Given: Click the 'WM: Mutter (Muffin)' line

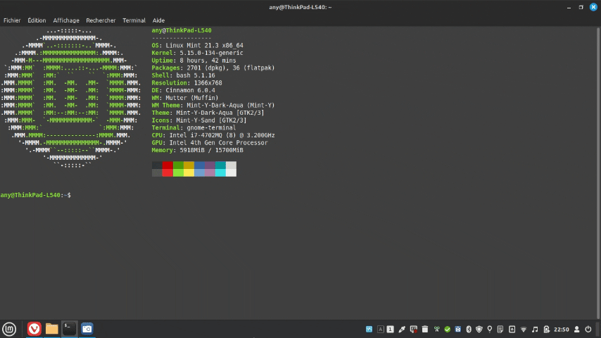Looking at the screenshot, I should pos(185,98).
